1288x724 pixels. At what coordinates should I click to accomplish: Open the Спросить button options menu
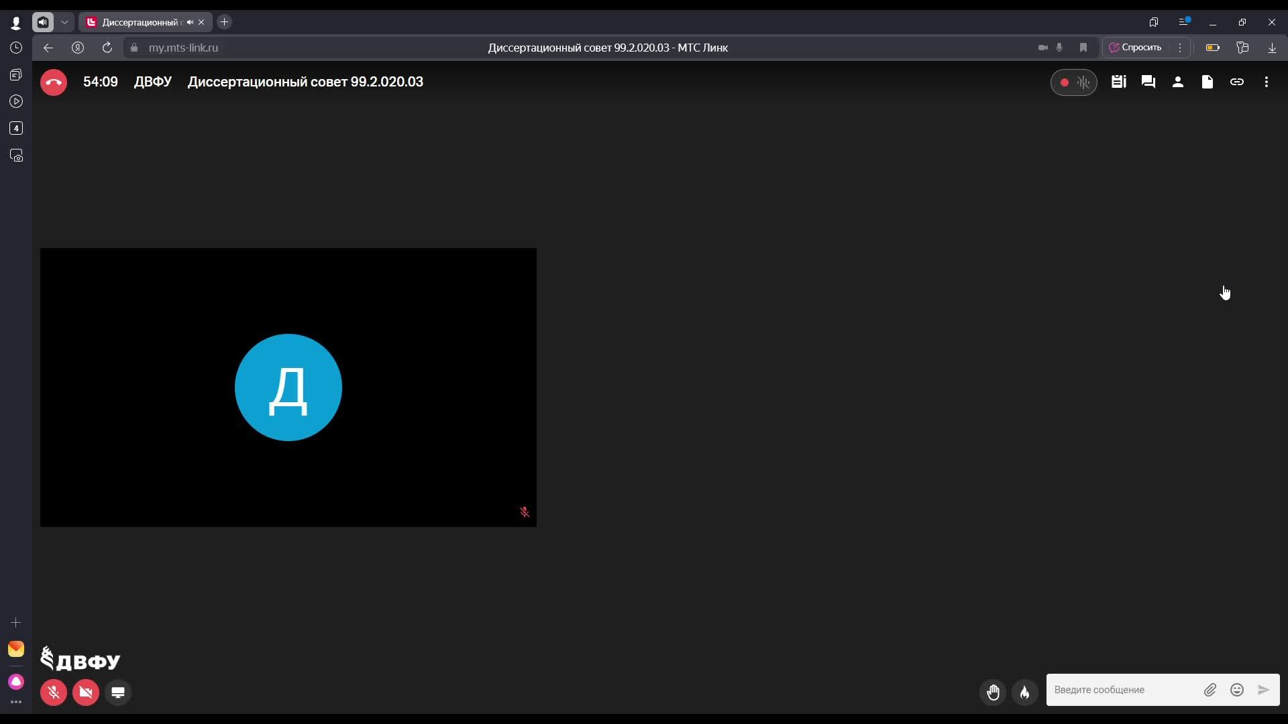[1179, 48]
